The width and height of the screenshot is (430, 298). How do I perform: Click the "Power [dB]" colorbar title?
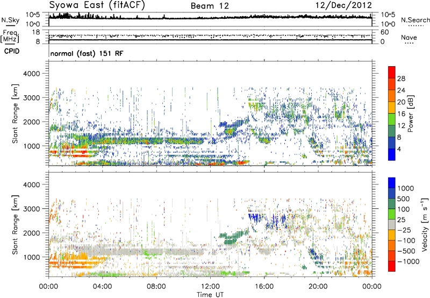[411, 114]
